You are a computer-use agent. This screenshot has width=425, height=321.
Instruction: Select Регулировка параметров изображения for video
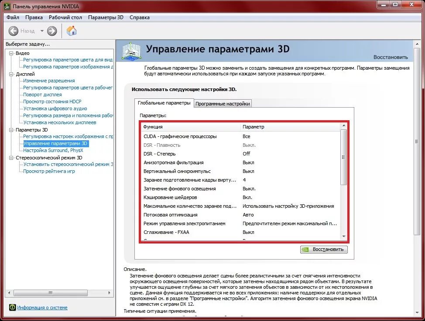(68, 67)
